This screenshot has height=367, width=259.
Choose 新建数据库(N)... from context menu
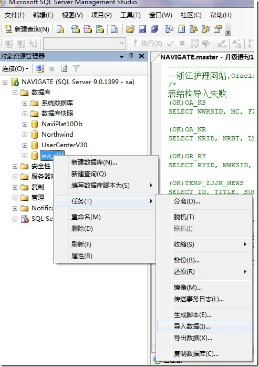(x=105, y=162)
